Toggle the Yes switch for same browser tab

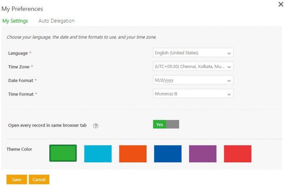coord(160,125)
